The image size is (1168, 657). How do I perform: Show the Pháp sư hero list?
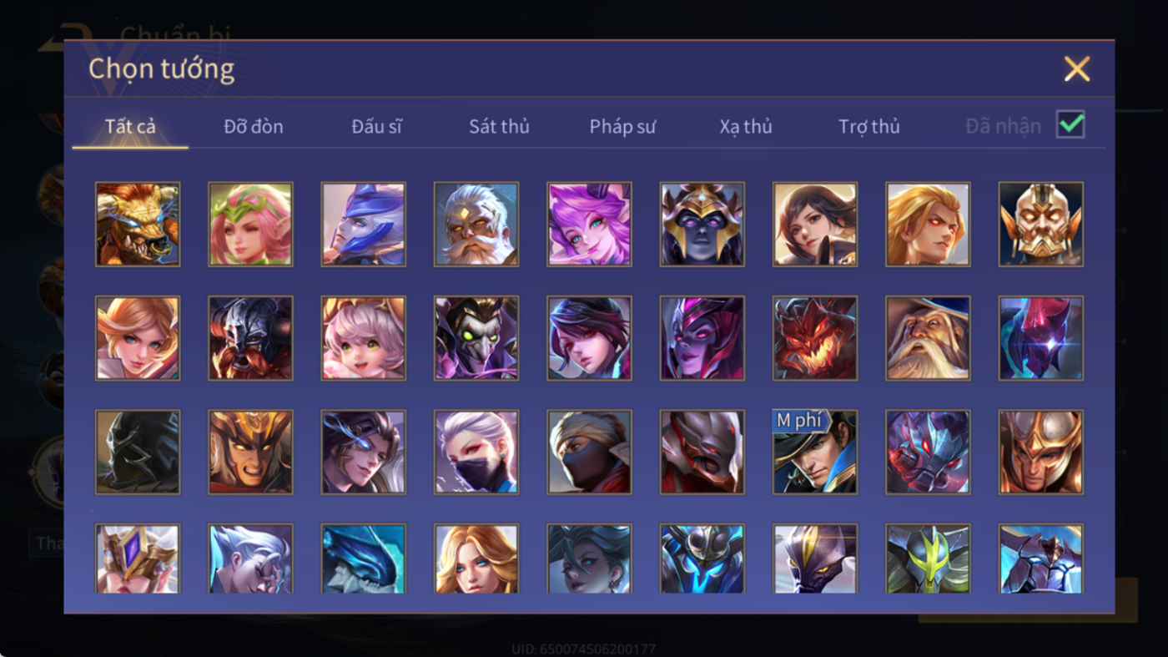pyautogui.click(x=622, y=126)
